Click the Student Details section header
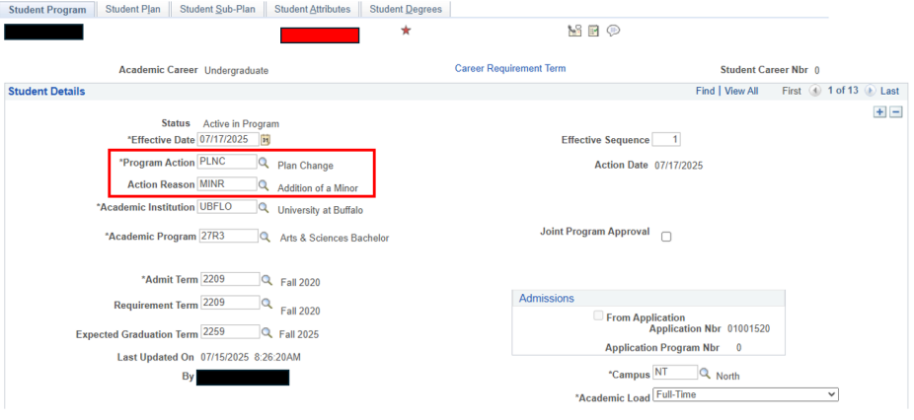 pos(46,92)
